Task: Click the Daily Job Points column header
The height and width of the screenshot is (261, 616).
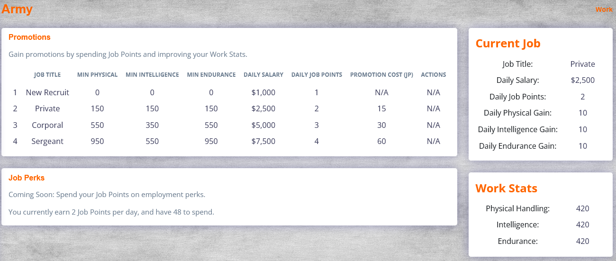Action: (x=317, y=75)
